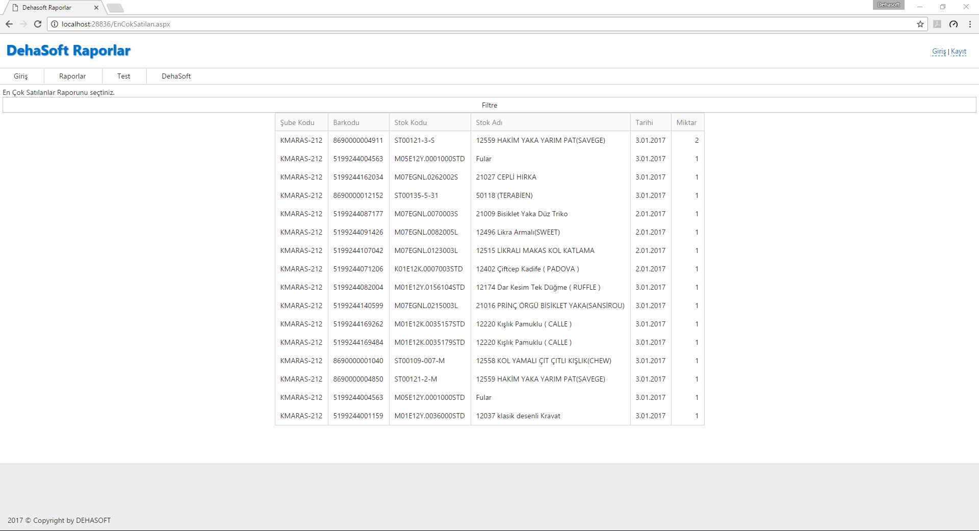The width and height of the screenshot is (979, 531).
Task: Open the DehaSoft menu item
Action: point(176,76)
